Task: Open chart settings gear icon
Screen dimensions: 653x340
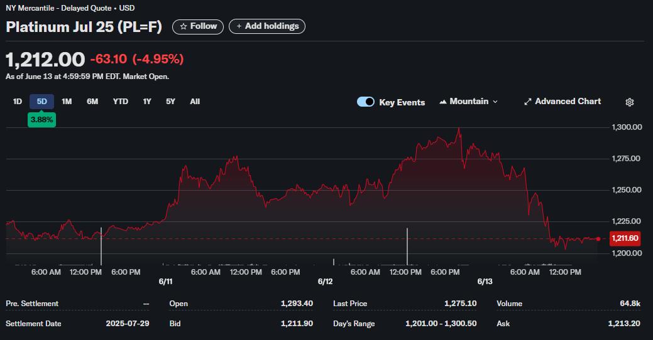Action: pos(629,102)
